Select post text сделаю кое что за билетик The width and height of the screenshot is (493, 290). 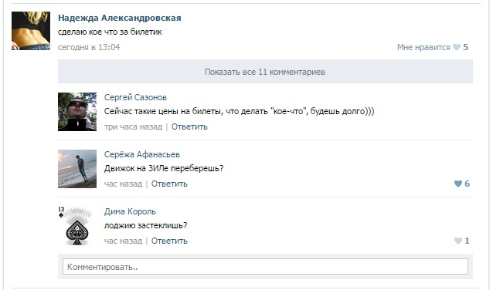[x=110, y=32]
